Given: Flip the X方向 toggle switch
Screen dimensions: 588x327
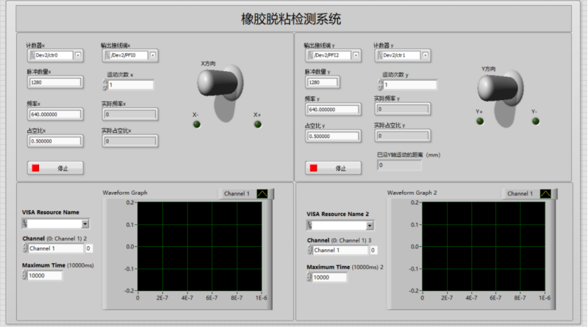Looking at the screenshot, I should (x=220, y=87).
